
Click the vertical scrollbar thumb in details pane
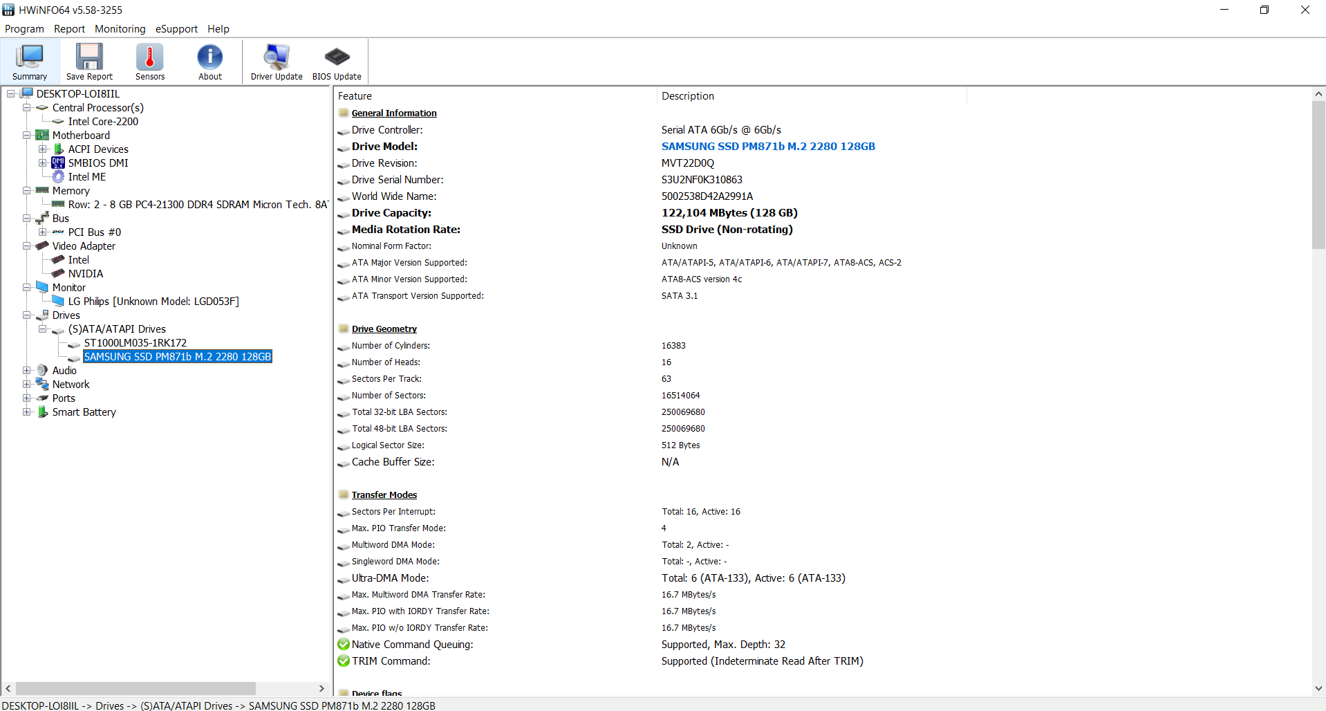1318,175
